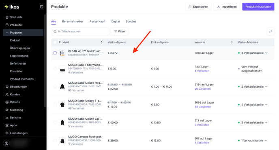Open MUGO Basic Unisex Hoodie thumbnail

[x=62, y=87]
